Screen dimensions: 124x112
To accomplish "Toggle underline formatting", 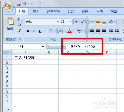I will (x=40, y=31).
